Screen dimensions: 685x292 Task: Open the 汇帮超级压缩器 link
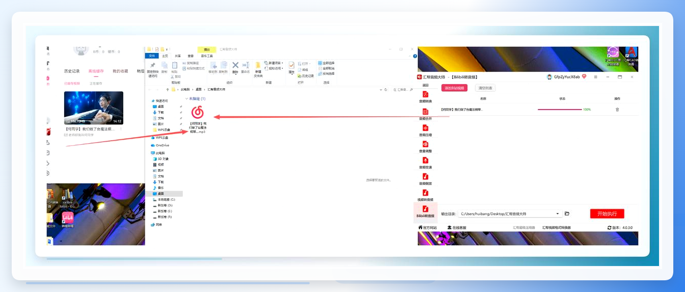pos(524,227)
